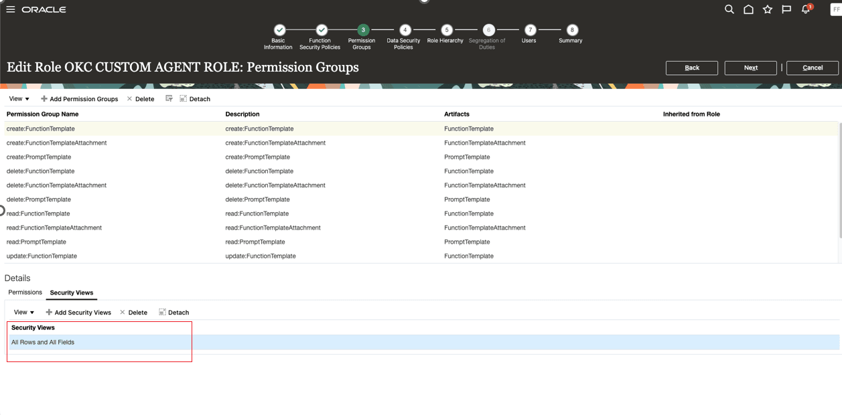Open the View menu in Details section
This screenshot has width=842, height=415.
(x=24, y=312)
